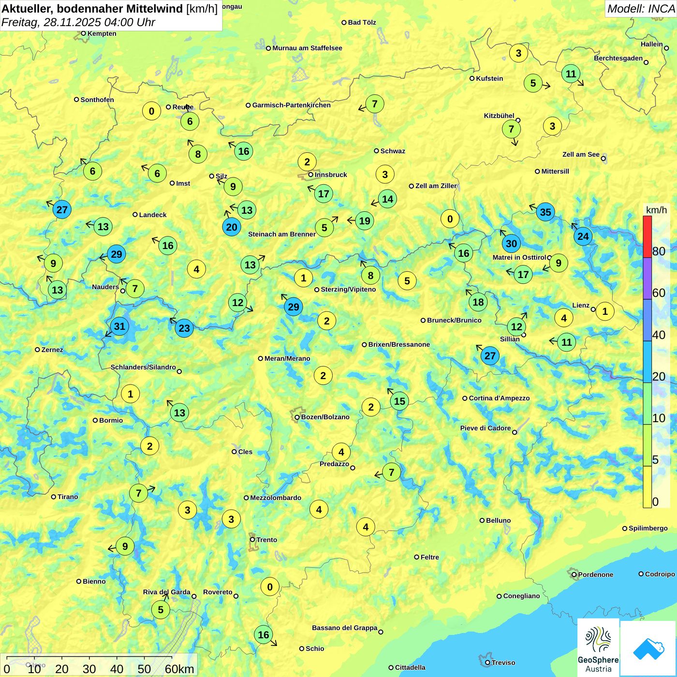Click the light blue 20–40 km/h legend color
This screenshot has height=677, width=677.
click(x=647, y=362)
